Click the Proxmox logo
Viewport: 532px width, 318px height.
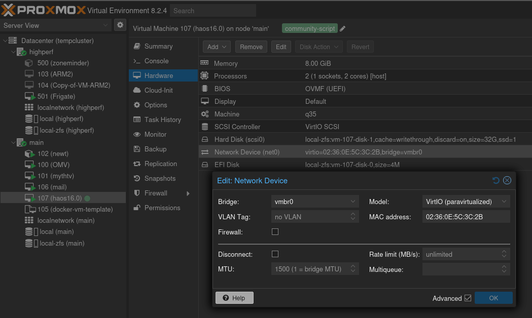43,10
